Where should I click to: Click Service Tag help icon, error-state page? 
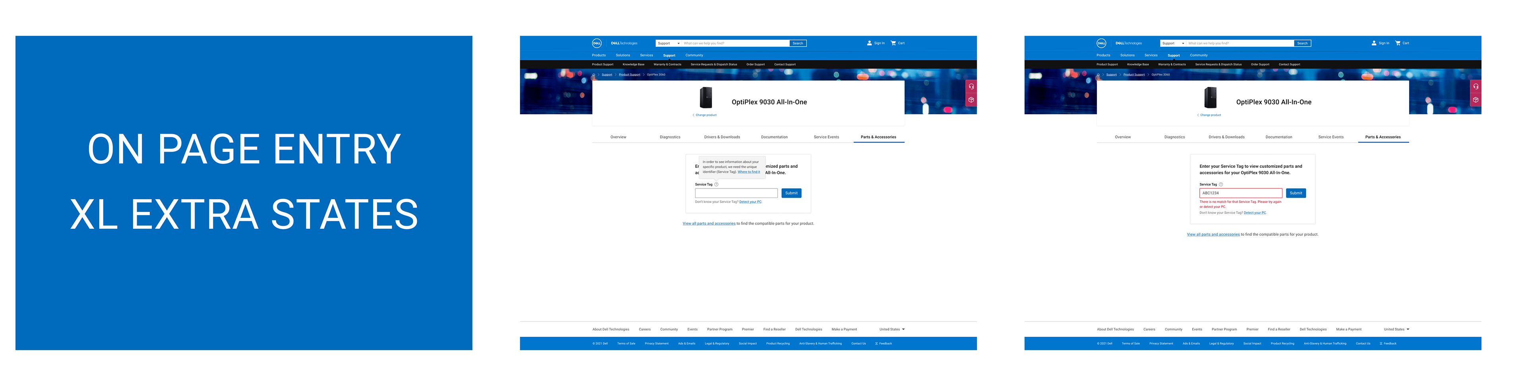coord(1221,184)
